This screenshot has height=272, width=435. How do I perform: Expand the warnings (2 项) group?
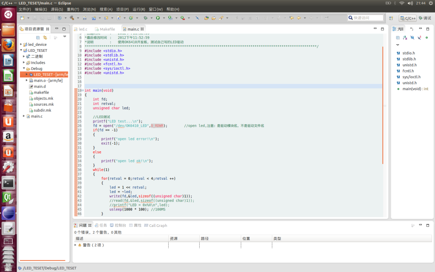click(x=76, y=245)
